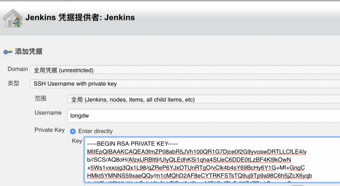This screenshot has width=340, height=186.
Task: Open the 类型 dropdown showing SSH Username with private key
Action: (x=185, y=84)
